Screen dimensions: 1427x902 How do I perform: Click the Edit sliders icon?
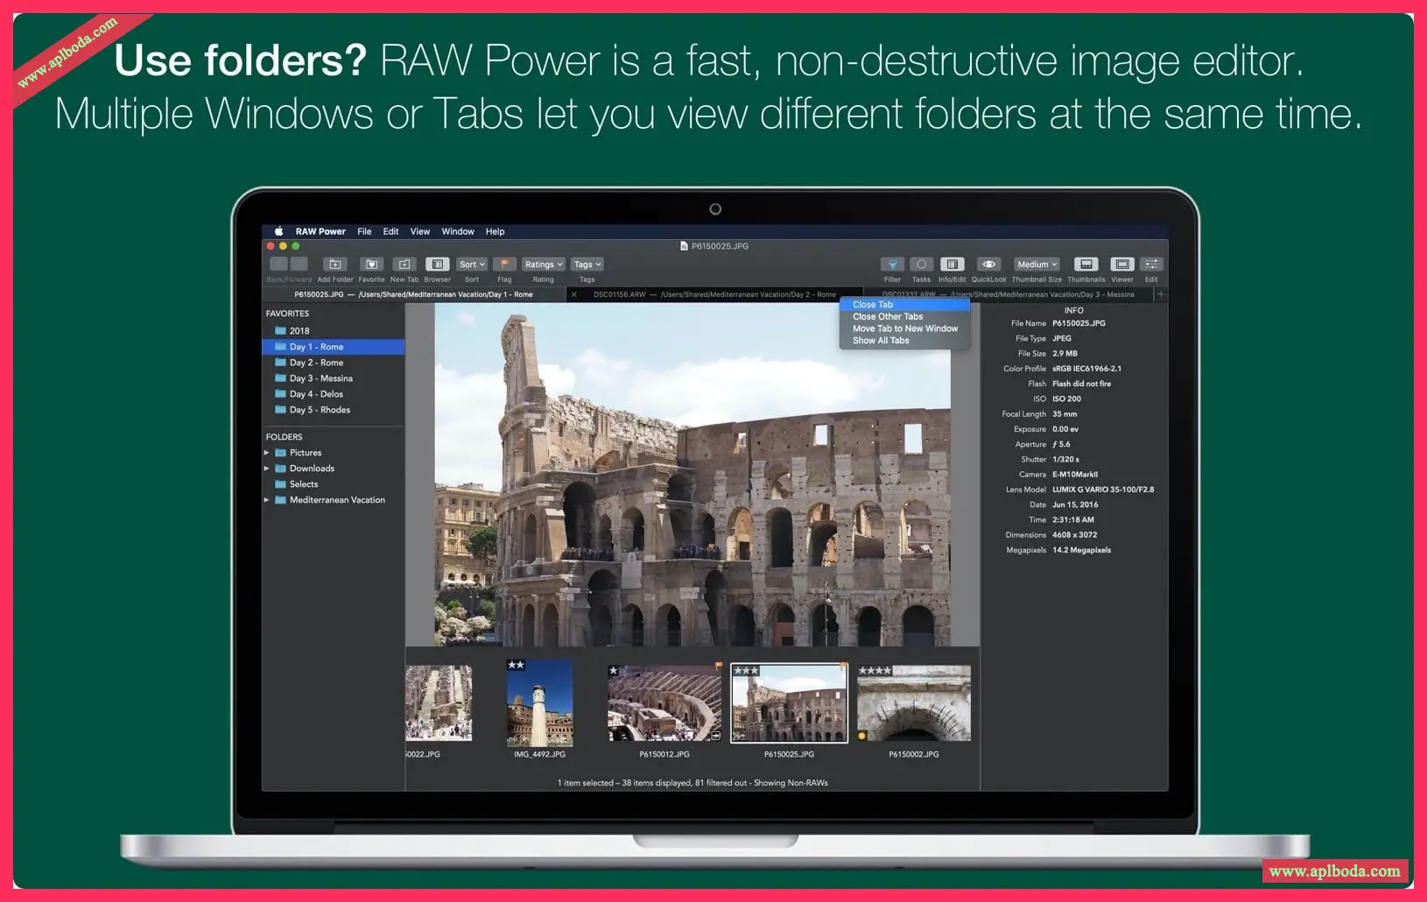tap(1151, 264)
